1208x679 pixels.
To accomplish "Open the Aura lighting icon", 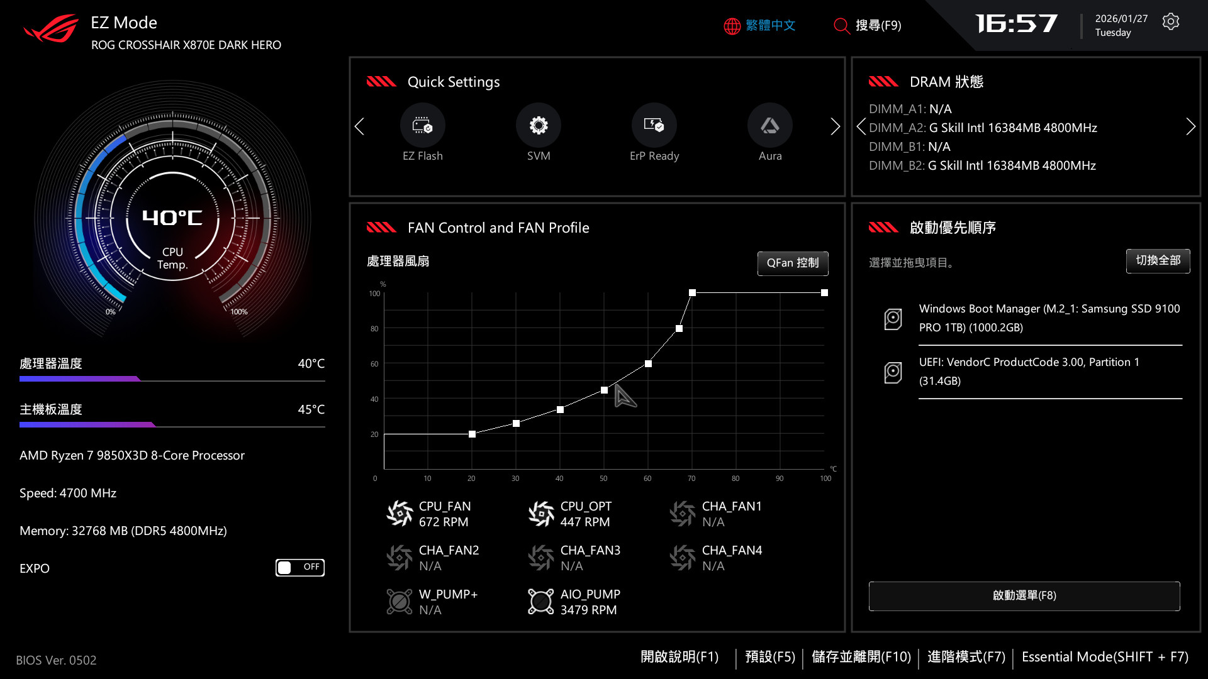I will [x=769, y=126].
